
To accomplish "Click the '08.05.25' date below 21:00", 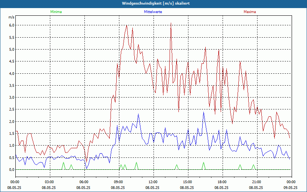I will pos(256,187).
